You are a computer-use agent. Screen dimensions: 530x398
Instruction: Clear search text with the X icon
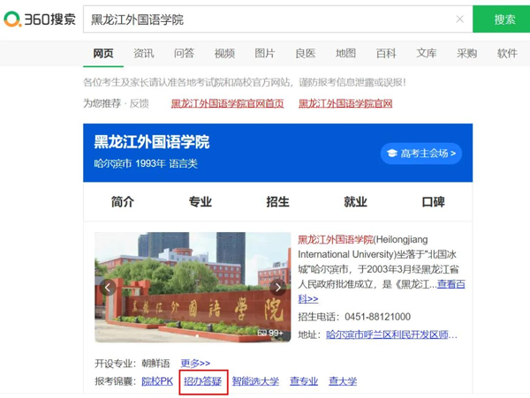[459, 19]
